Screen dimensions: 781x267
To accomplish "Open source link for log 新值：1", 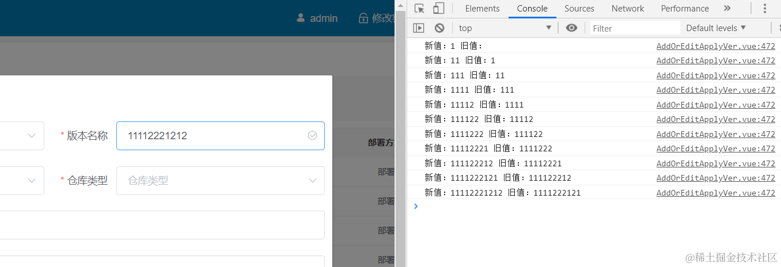I will coord(716,46).
